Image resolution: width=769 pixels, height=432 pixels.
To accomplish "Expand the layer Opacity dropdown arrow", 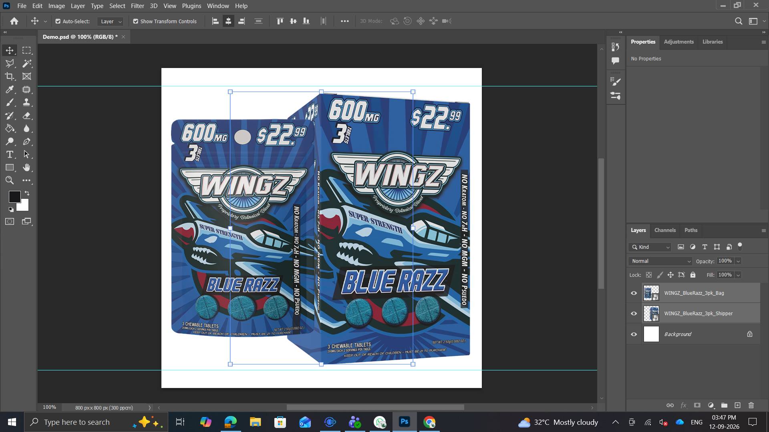I will [x=738, y=261].
